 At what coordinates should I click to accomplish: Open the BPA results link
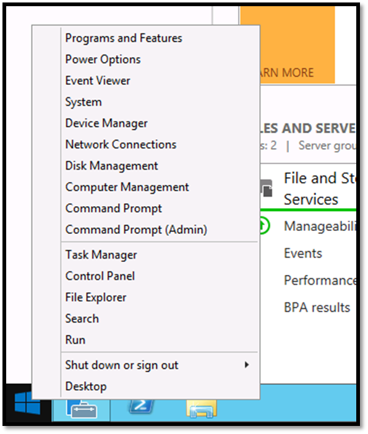coord(317,307)
